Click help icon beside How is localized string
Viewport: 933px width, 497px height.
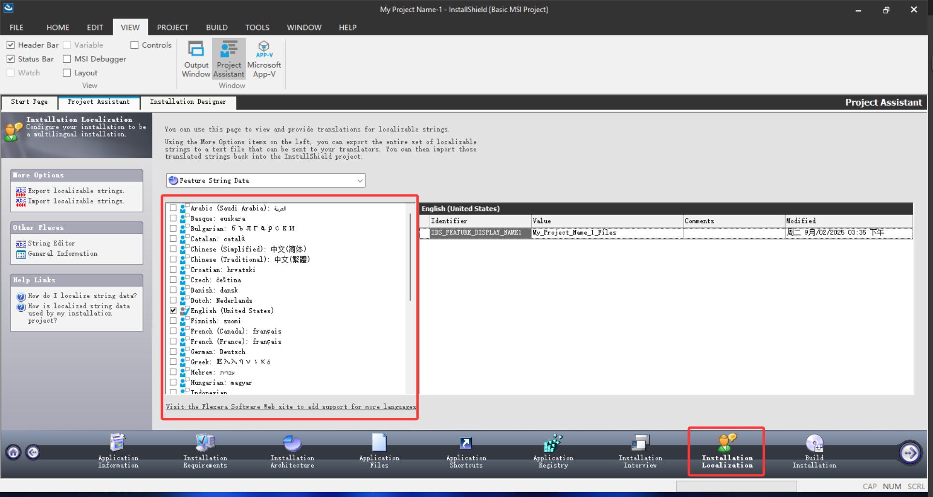[21, 307]
